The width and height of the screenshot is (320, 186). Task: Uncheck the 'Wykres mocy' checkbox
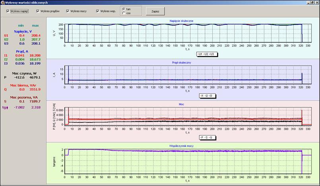(68, 11)
